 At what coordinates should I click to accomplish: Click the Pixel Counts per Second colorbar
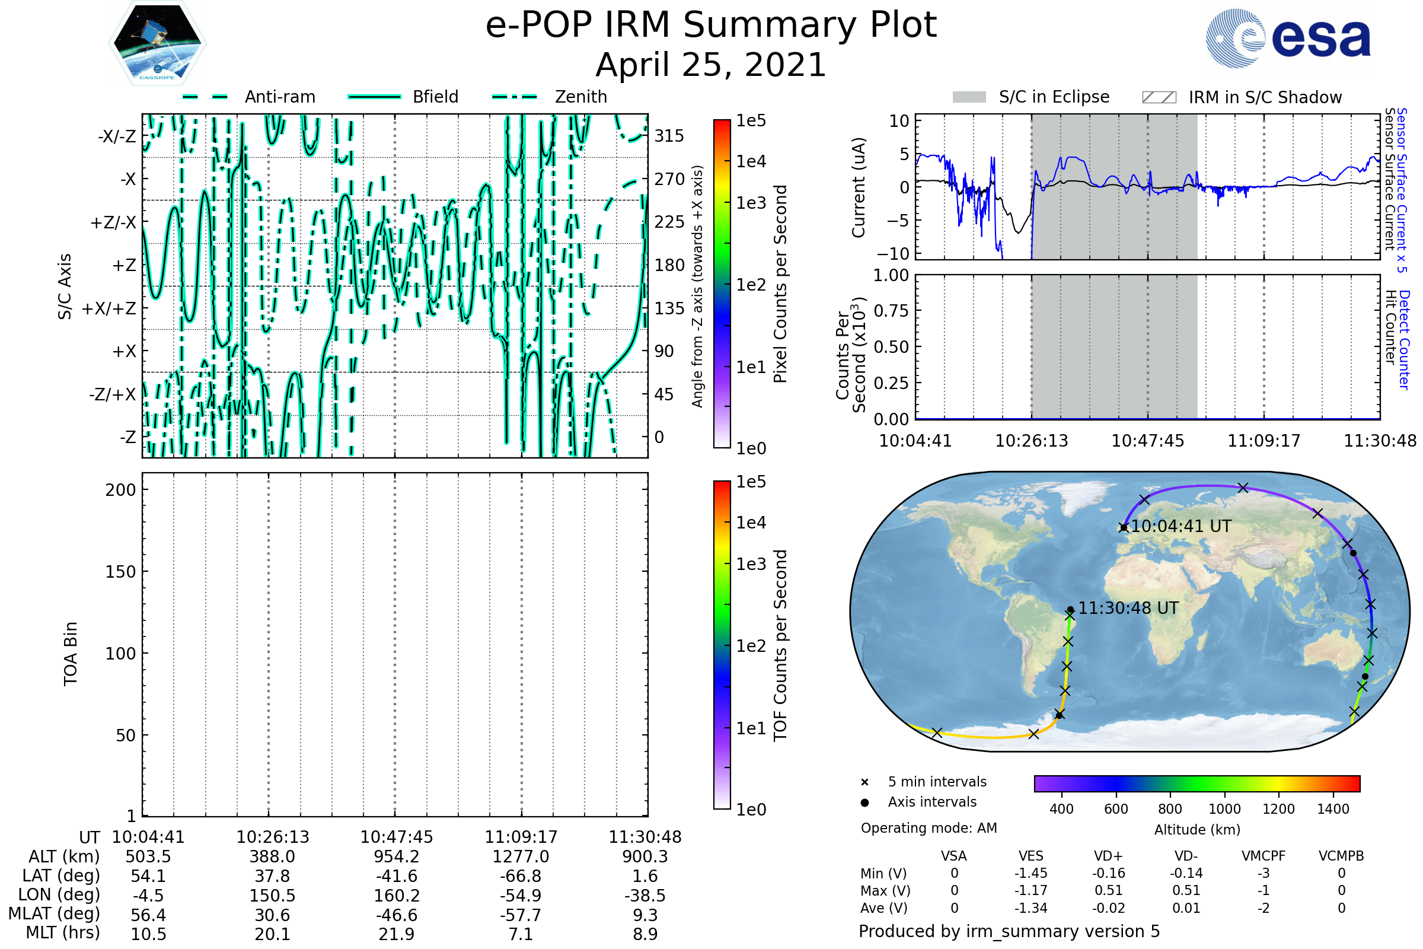pyautogui.click(x=722, y=284)
